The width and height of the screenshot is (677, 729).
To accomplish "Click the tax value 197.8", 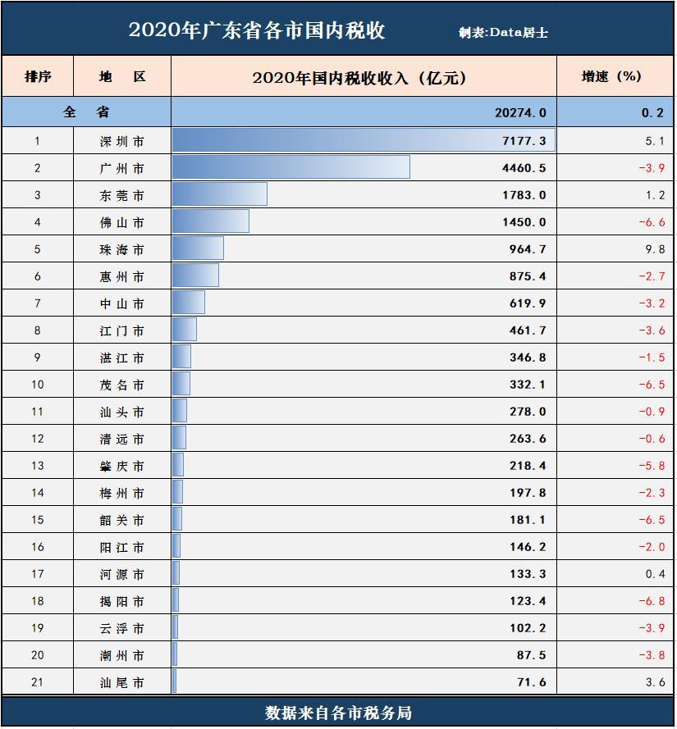I will (x=528, y=492).
